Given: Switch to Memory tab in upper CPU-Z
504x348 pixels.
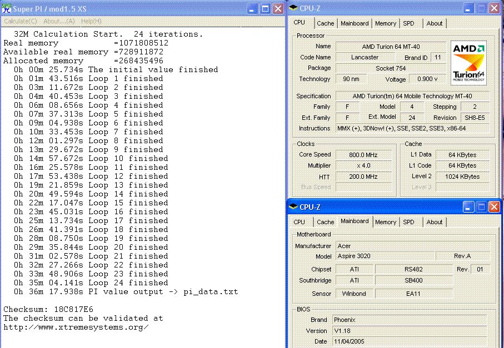Looking at the screenshot, I should (x=386, y=23).
